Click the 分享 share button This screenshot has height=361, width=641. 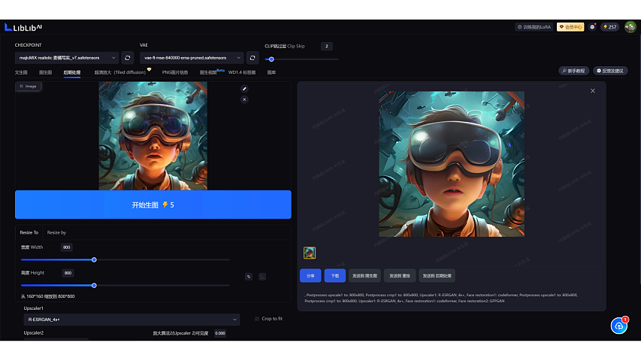pyautogui.click(x=310, y=276)
